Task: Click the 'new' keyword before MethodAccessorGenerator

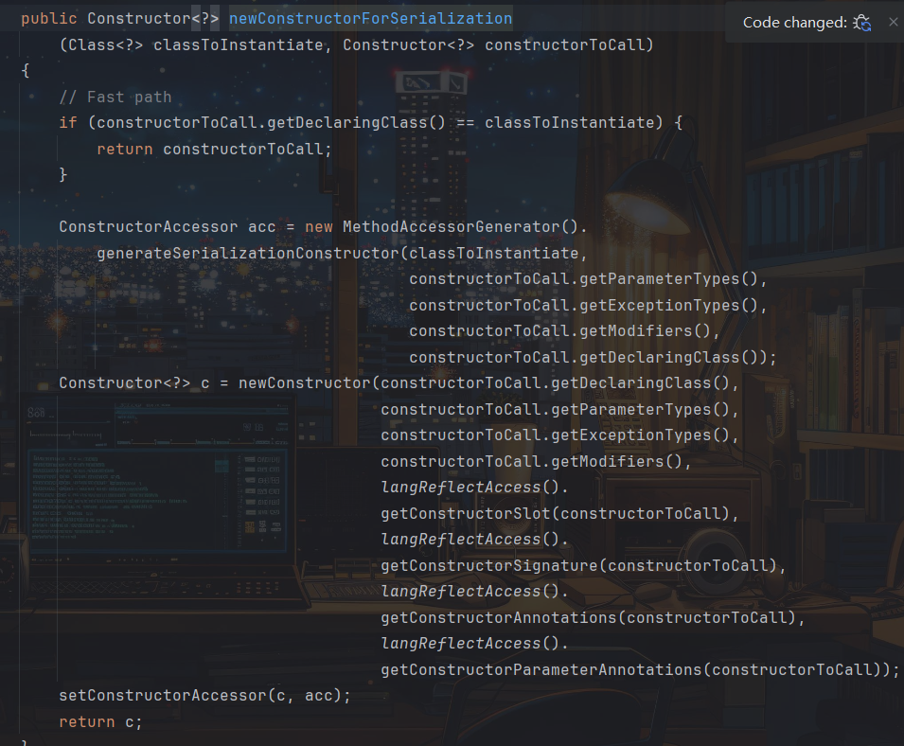Action: pos(319,226)
